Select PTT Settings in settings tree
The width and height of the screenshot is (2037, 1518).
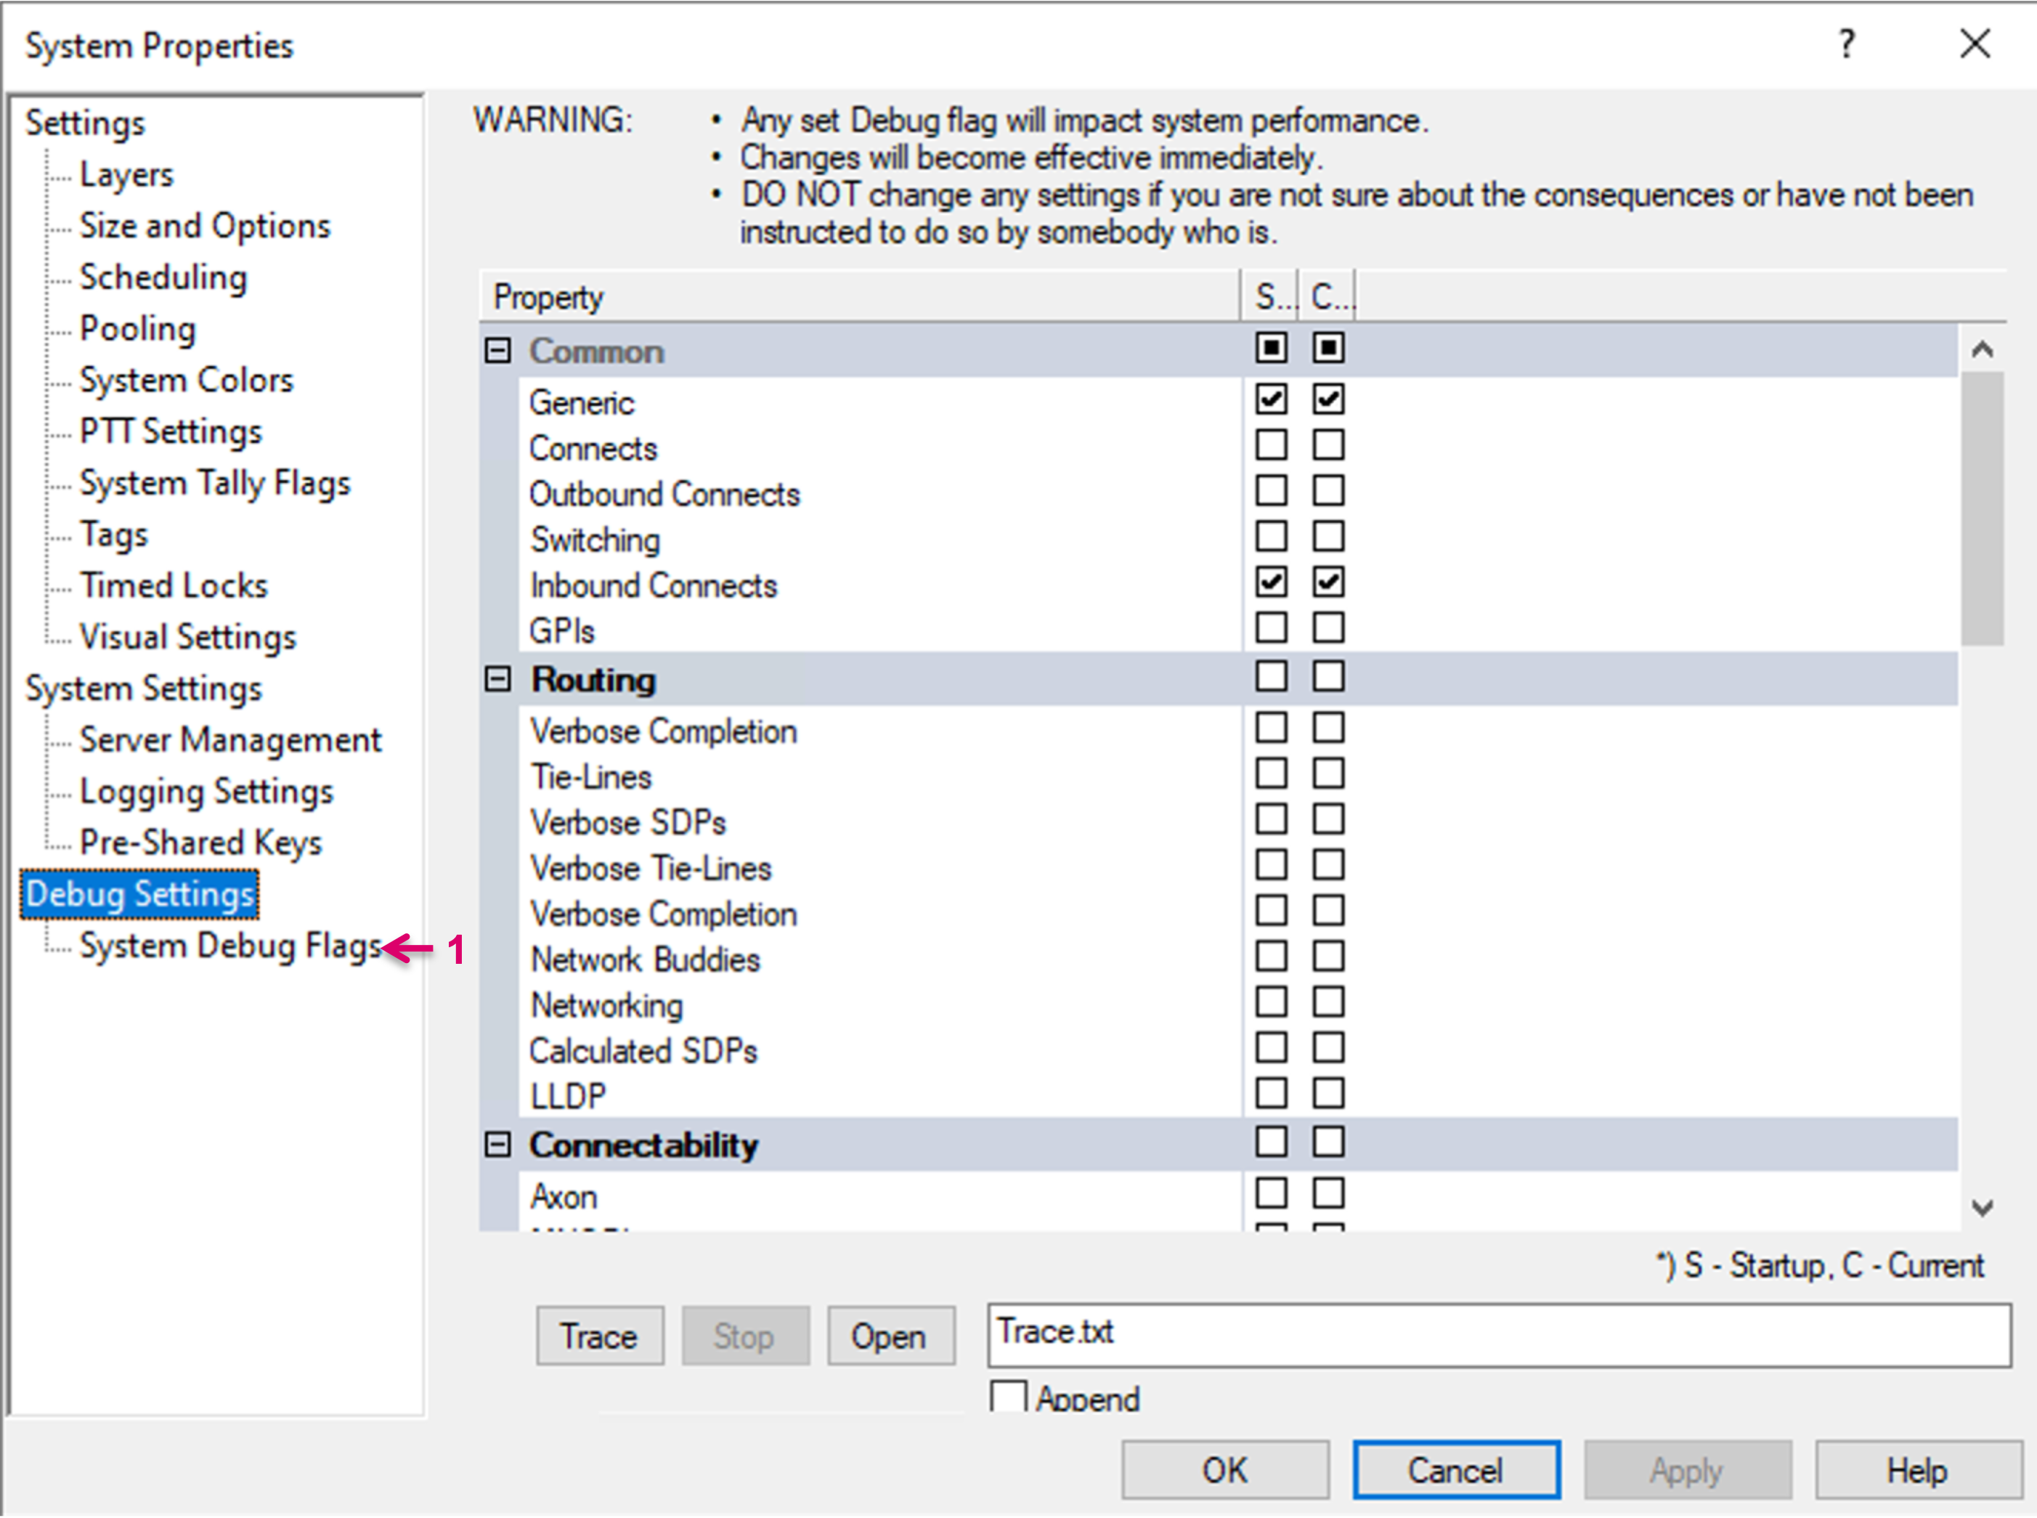click(x=171, y=431)
